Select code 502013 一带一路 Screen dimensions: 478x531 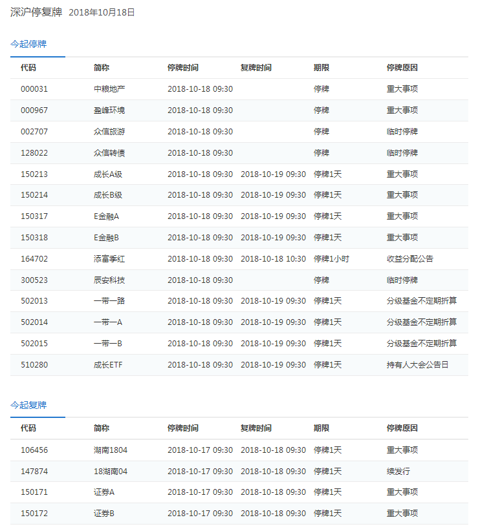(34, 301)
